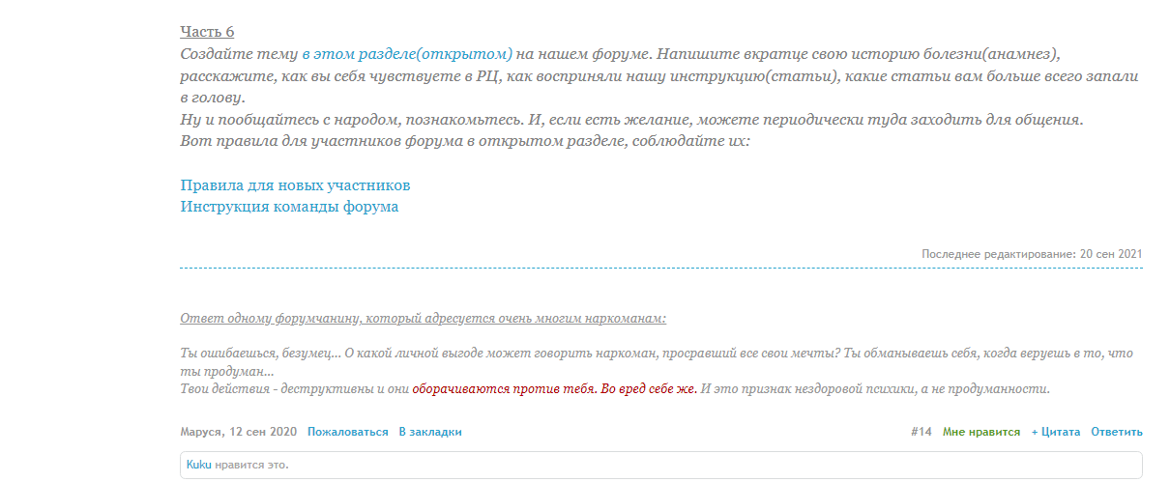The height and width of the screenshot is (482, 1170).
Task: Click 'нравится это' text in likes bar
Action: click(251, 465)
